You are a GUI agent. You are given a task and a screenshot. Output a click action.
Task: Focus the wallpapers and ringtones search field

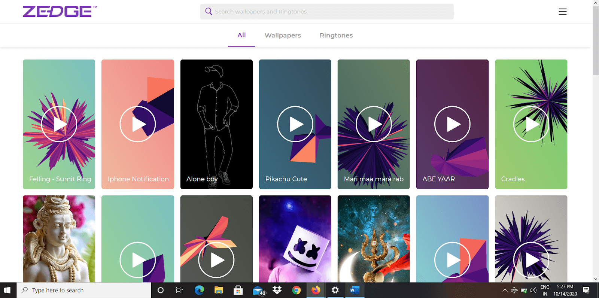point(326,12)
